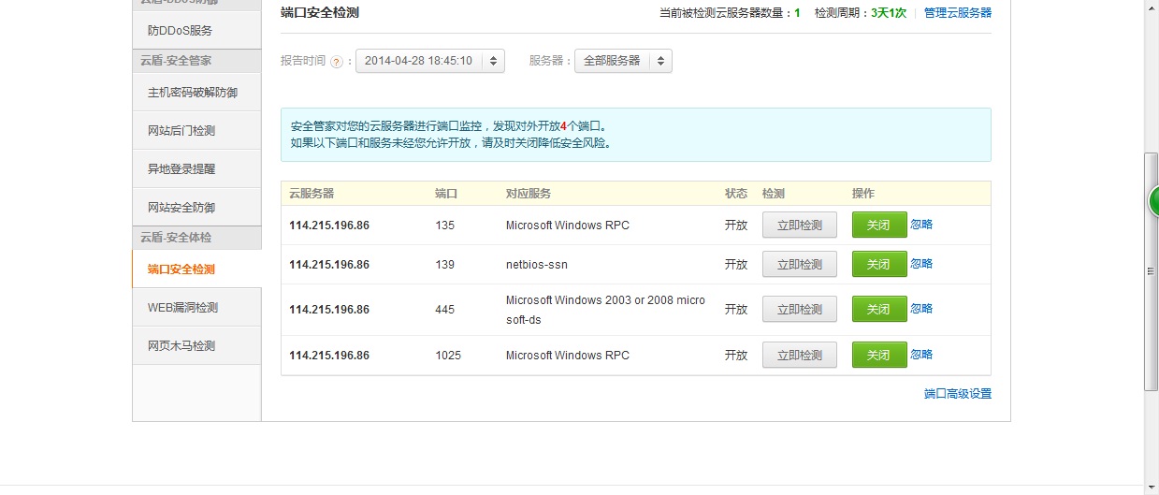1159x495 pixels.
Task: Open 异地登录提醒 sidebar entry
Action: point(181,169)
